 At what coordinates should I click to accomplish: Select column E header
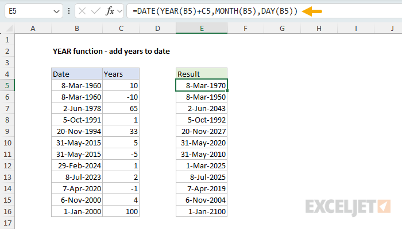202,29
